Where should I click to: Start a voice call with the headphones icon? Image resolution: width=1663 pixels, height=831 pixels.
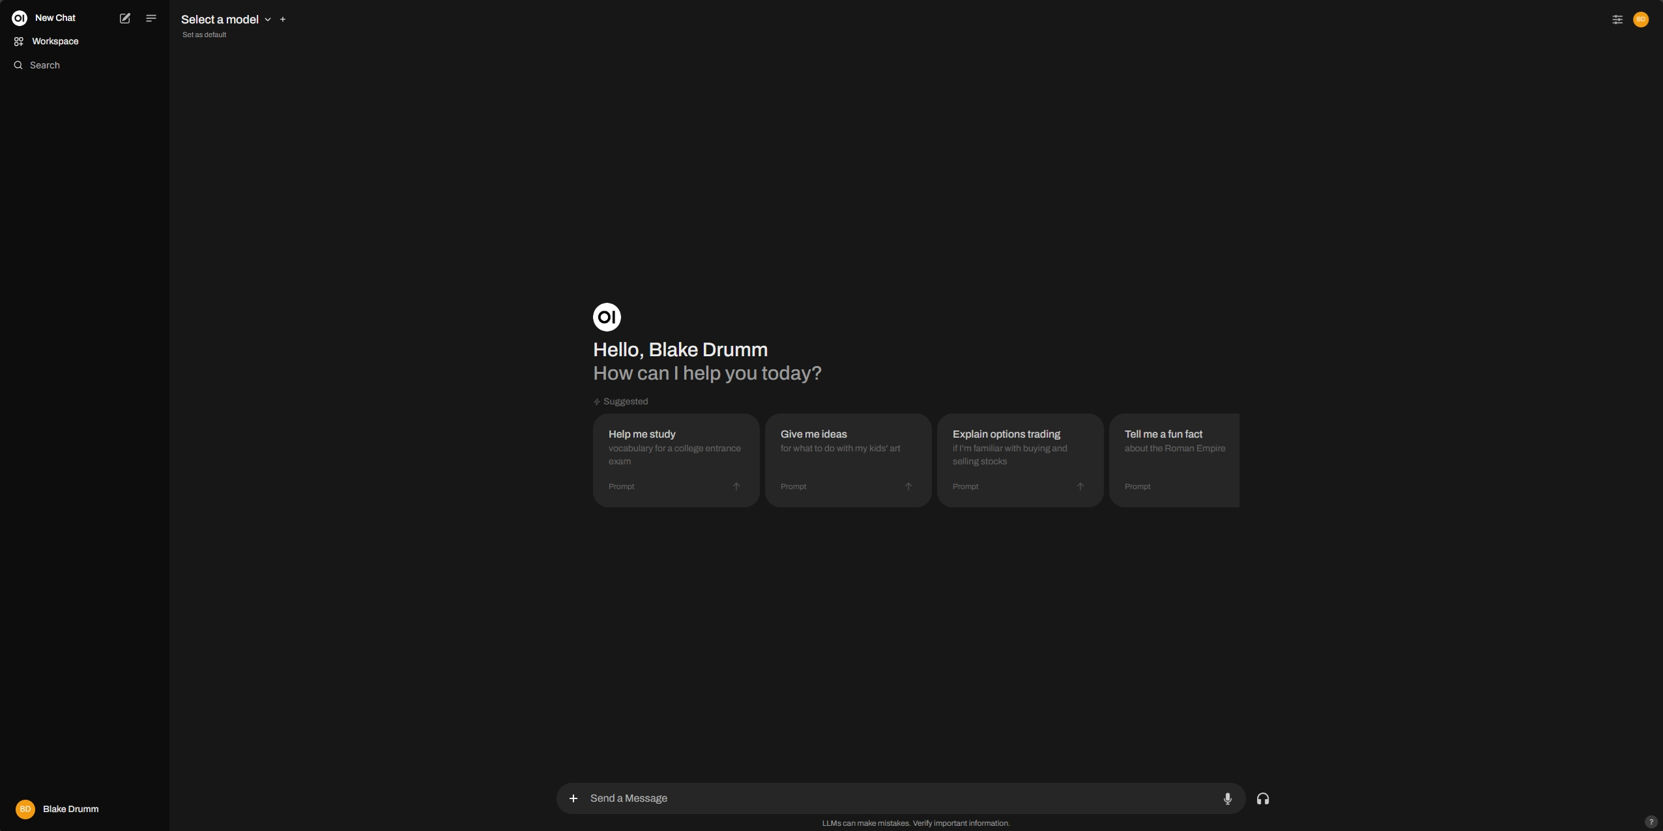coord(1263,798)
